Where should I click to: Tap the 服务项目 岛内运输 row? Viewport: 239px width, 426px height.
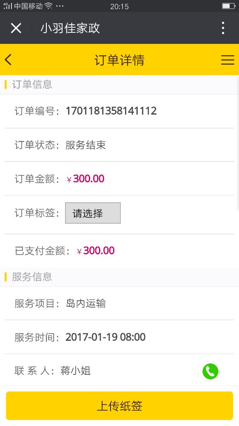pyautogui.click(x=119, y=303)
